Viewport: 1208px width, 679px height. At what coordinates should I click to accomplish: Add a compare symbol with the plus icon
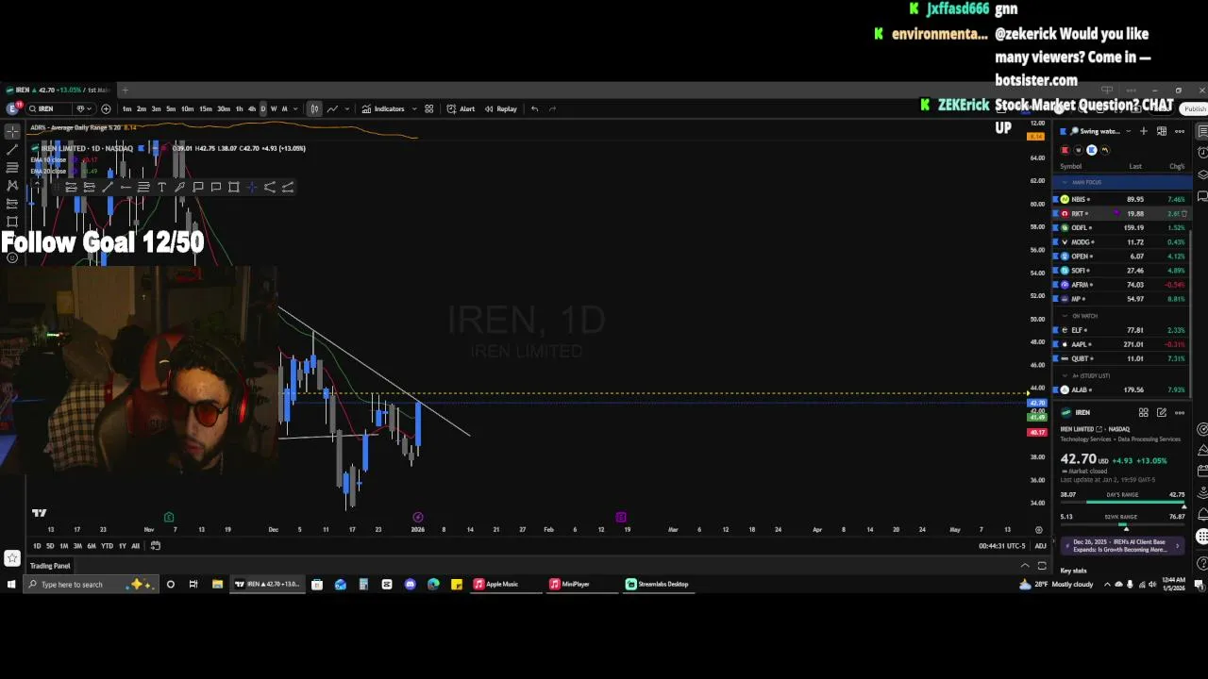pos(106,108)
